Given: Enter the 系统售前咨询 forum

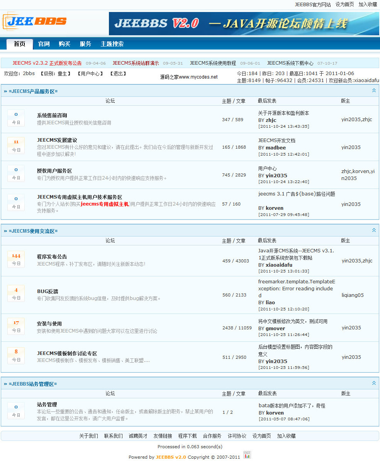Looking at the screenshot, I should pos(52,116).
